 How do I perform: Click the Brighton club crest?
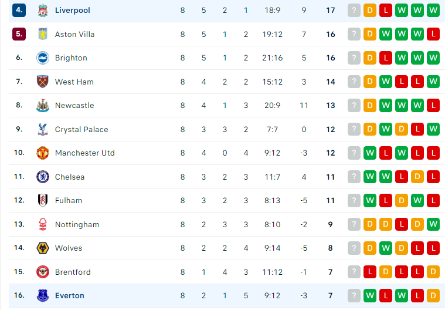coord(43,58)
